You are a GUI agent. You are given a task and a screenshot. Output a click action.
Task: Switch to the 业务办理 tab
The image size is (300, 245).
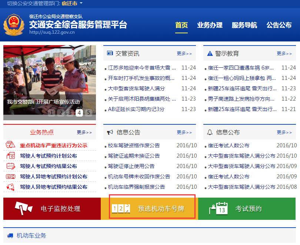210,26
